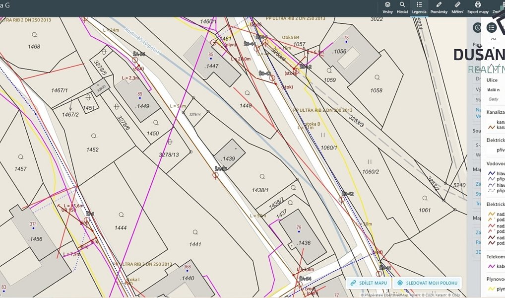Select parcel 5240 on the map
This screenshot has width=505, height=298.
click(459, 185)
